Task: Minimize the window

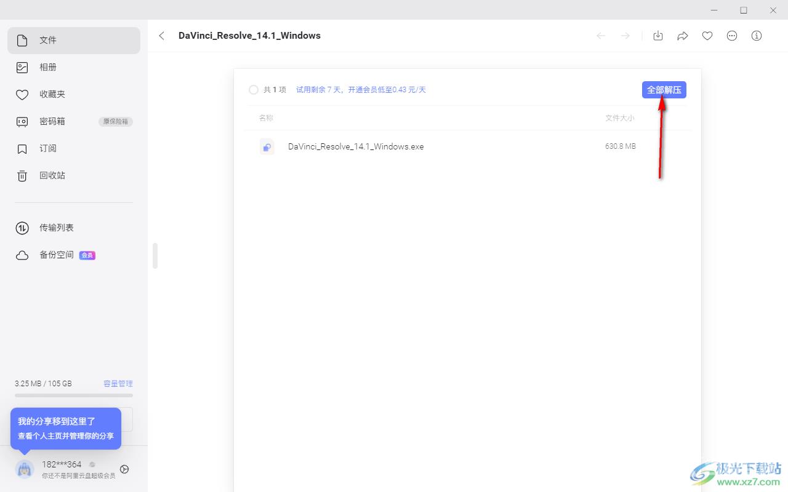Action: tap(715, 10)
